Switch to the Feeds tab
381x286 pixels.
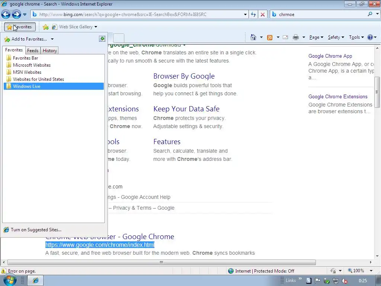(x=33, y=50)
